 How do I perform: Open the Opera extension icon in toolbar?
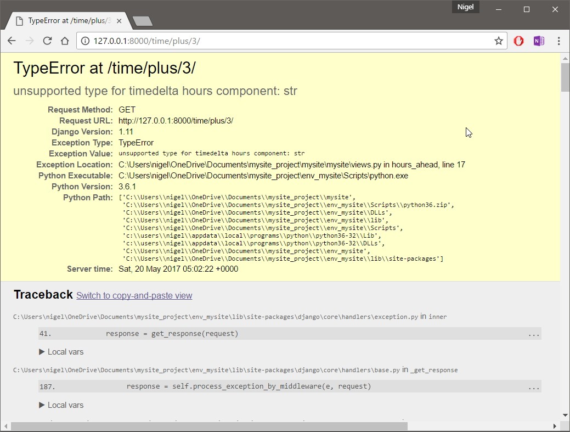[x=518, y=41]
